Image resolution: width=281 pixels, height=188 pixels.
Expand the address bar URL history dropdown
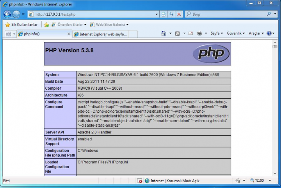(157, 14)
